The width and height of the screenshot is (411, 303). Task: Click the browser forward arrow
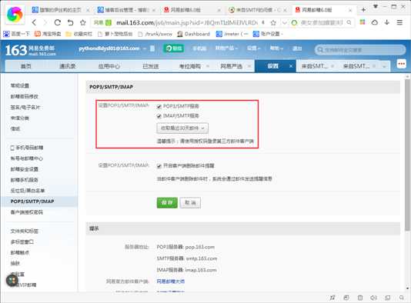point(45,22)
